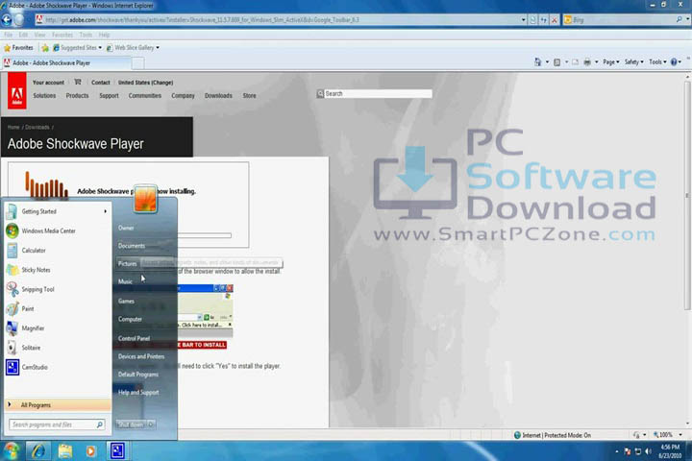The height and width of the screenshot is (461, 692).
Task: Click the IE stop loading button
Action: (555, 20)
